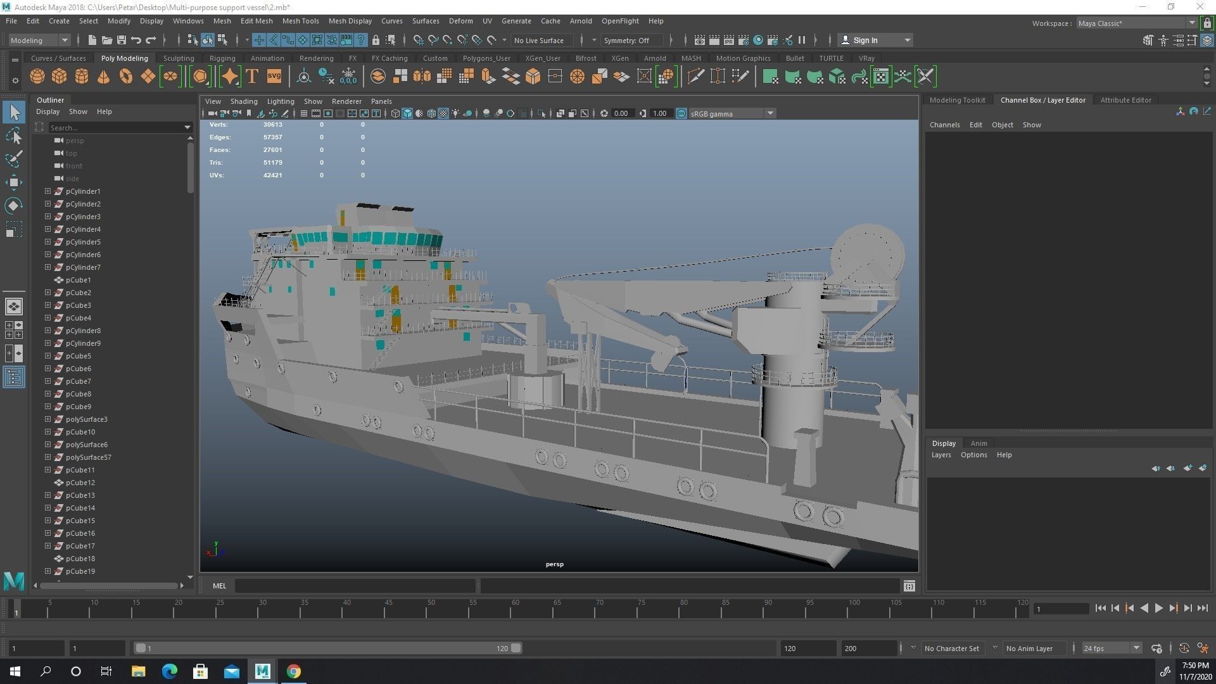Image resolution: width=1216 pixels, height=684 pixels.
Task: Expand pCylinder1 in the Outliner
Action: [x=47, y=191]
